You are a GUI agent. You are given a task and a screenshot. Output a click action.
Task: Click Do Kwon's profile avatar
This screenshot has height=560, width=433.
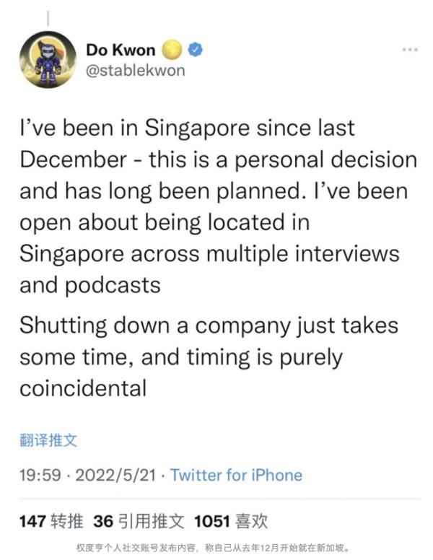tap(48, 60)
